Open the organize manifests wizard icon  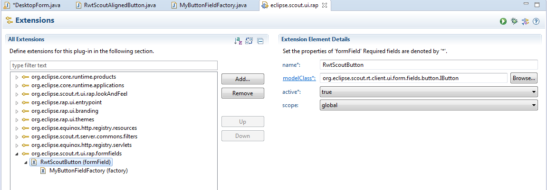pyautogui.click(x=525, y=22)
